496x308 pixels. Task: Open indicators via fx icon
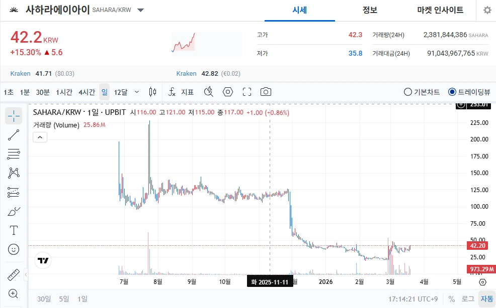coord(172,92)
